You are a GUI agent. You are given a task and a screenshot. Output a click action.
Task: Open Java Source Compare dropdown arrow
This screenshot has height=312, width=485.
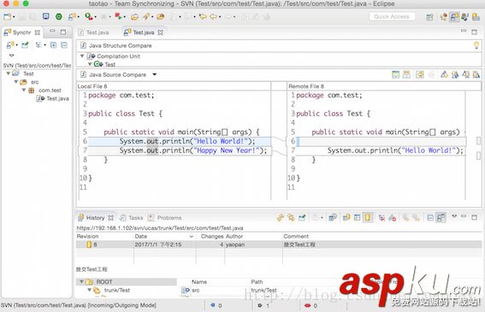tap(154, 74)
